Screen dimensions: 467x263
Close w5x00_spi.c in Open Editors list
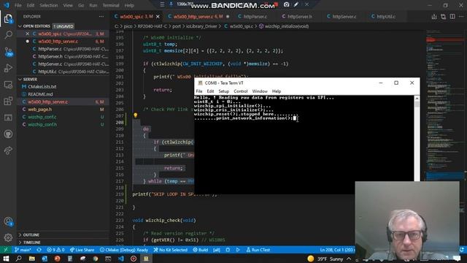(28, 34)
